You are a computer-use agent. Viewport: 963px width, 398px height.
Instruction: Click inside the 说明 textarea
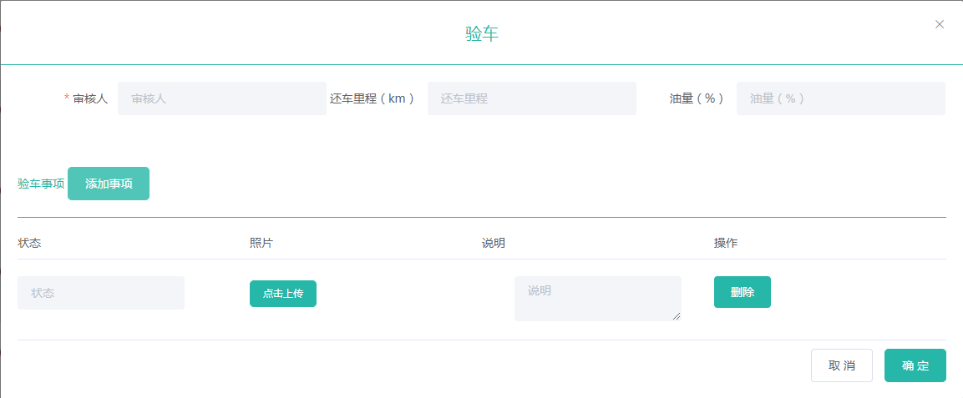point(597,298)
